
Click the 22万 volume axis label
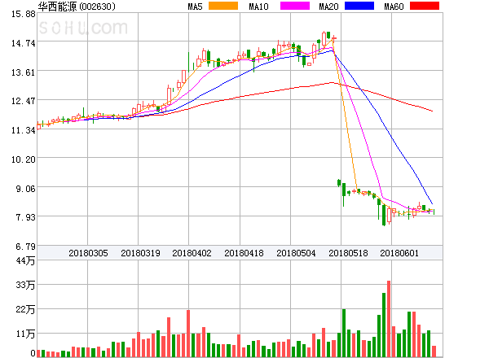[x=25, y=309]
